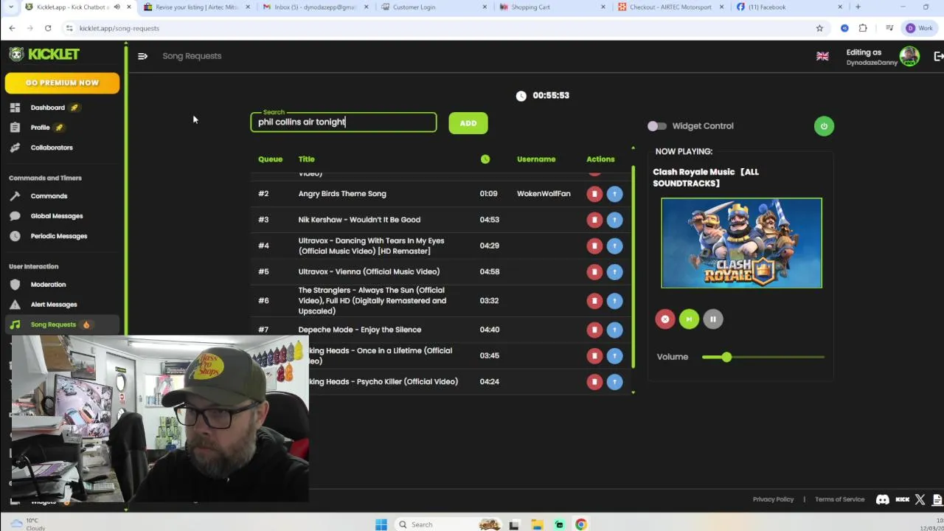
Task: Click the Kicklet logo
Action: 44,55
